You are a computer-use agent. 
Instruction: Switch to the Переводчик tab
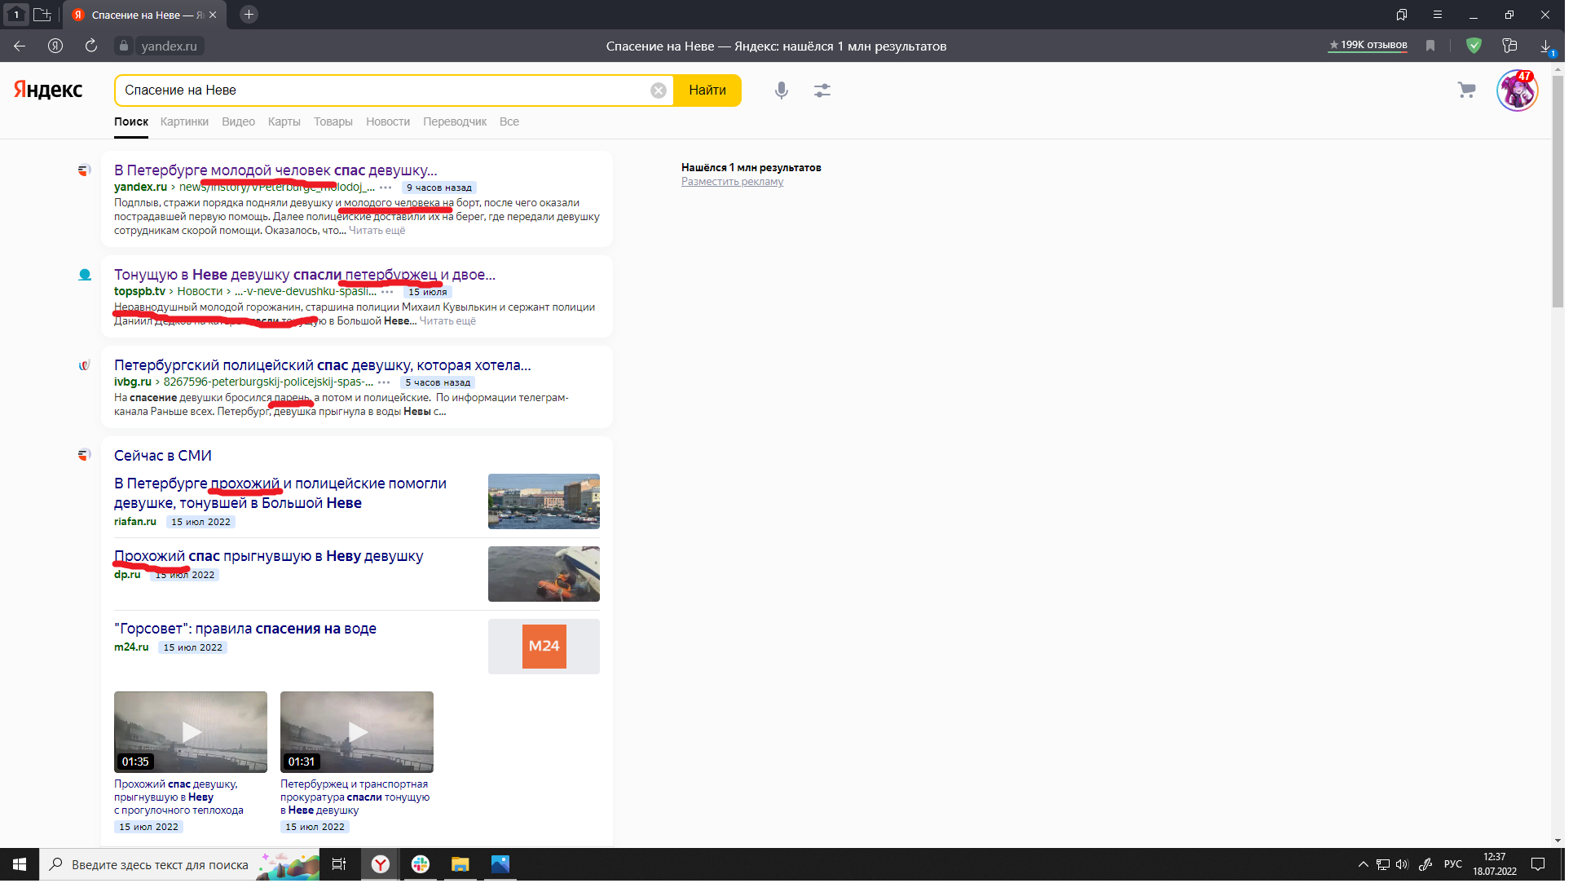pos(455,121)
